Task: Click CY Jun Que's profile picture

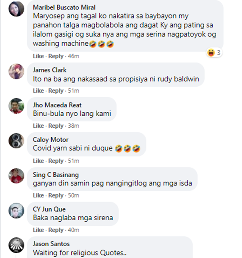Action: pyautogui.click(x=16, y=211)
